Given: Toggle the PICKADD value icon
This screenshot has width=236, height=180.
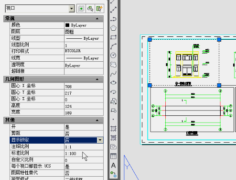Looking at the screenshot, I should click(81, 9).
